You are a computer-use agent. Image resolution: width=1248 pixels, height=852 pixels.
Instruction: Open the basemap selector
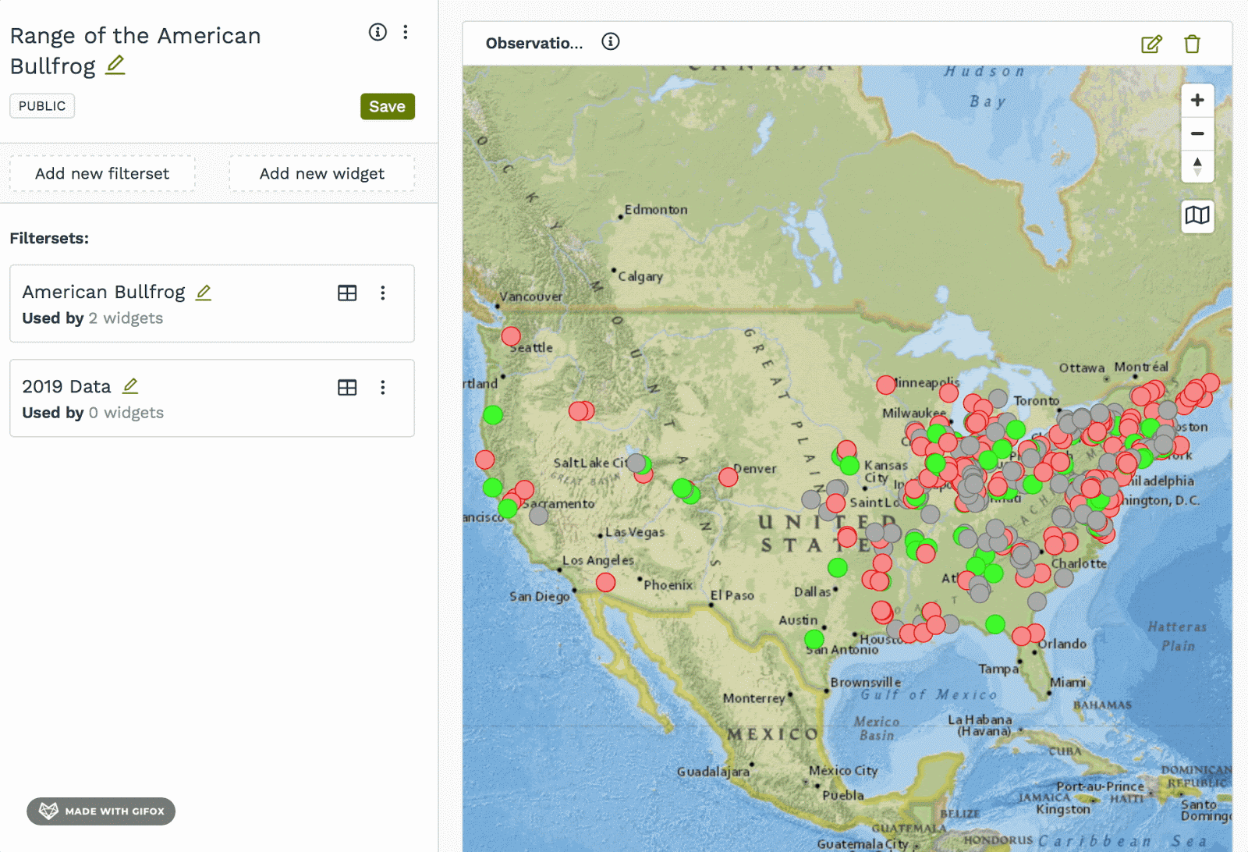[1197, 215]
